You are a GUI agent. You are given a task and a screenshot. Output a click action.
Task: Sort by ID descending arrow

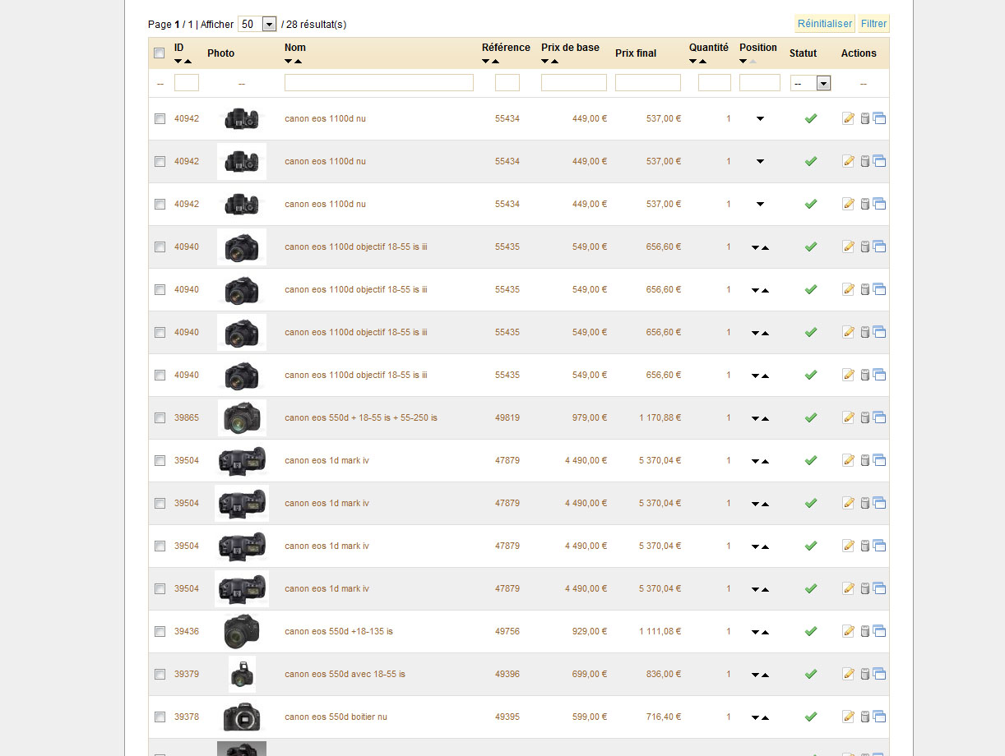pyautogui.click(x=178, y=62)
